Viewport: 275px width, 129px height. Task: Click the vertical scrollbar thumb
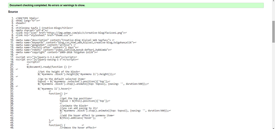pyautogui.click(x=273, y=32)
